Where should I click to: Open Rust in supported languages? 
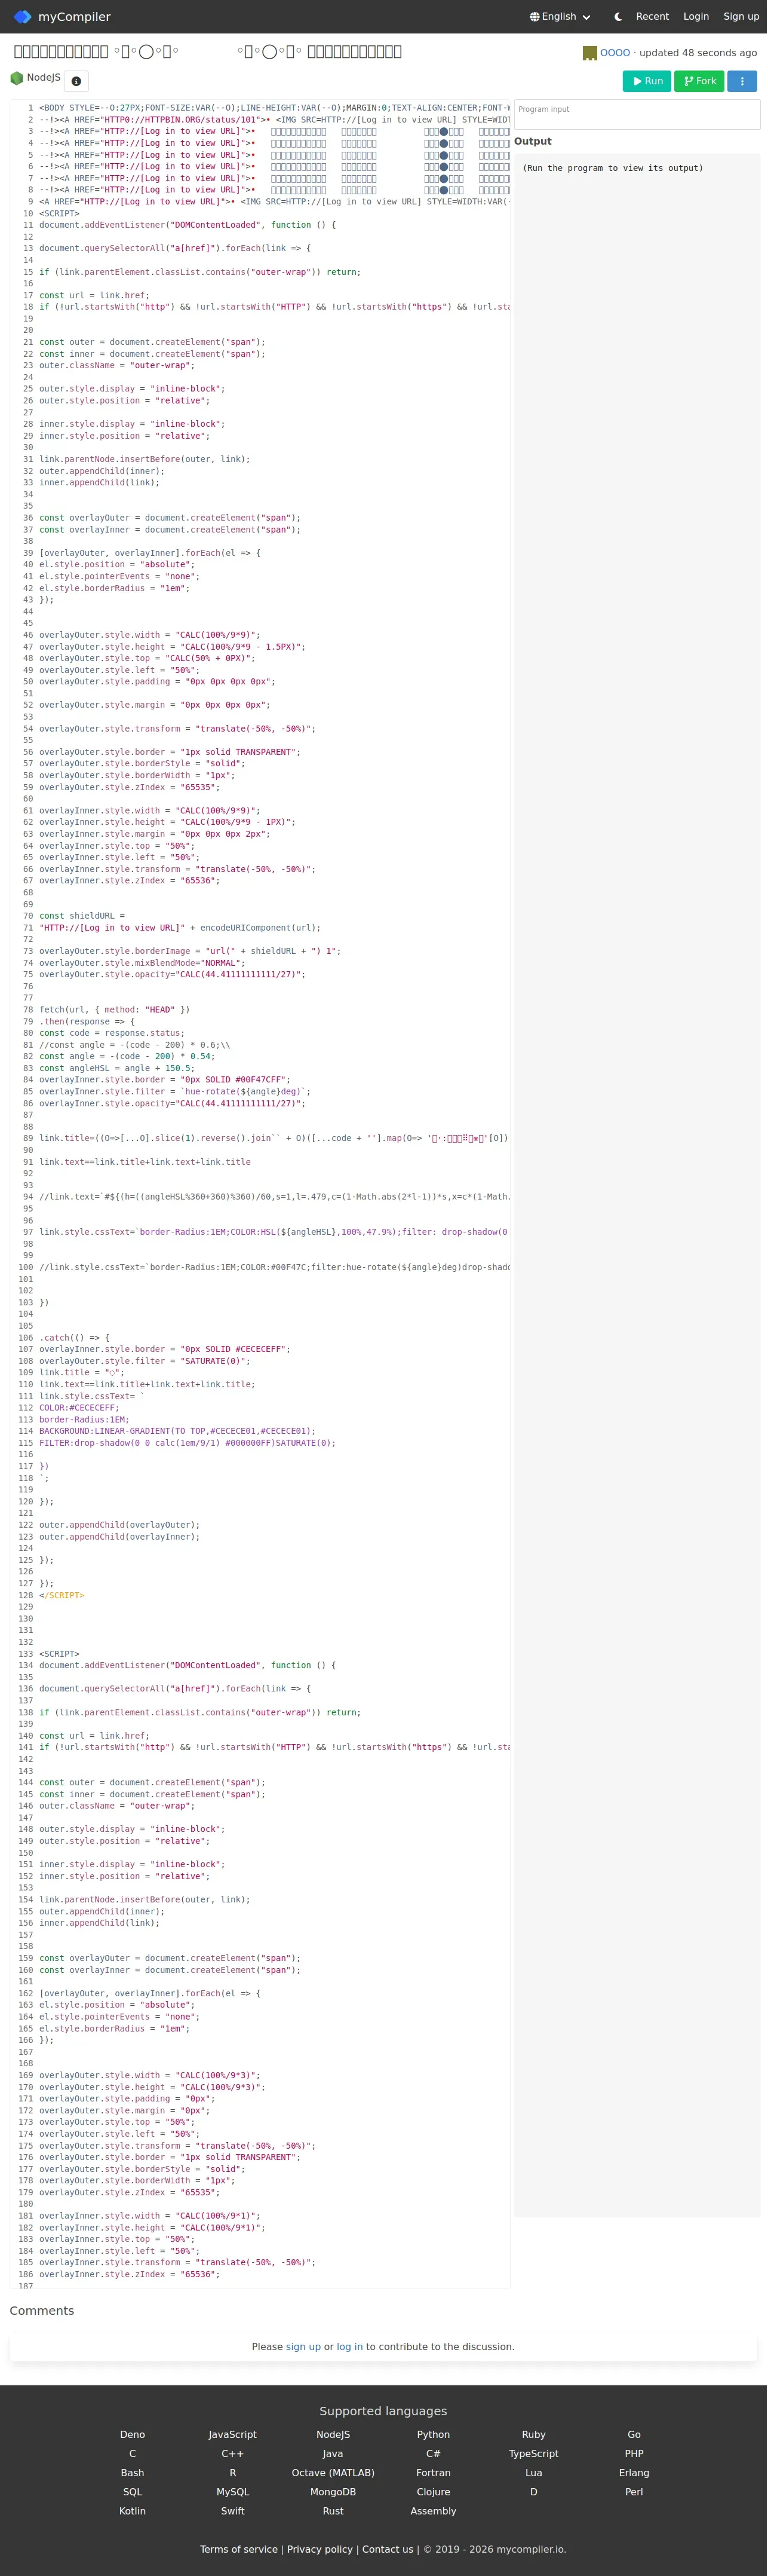coord(334,2511)
